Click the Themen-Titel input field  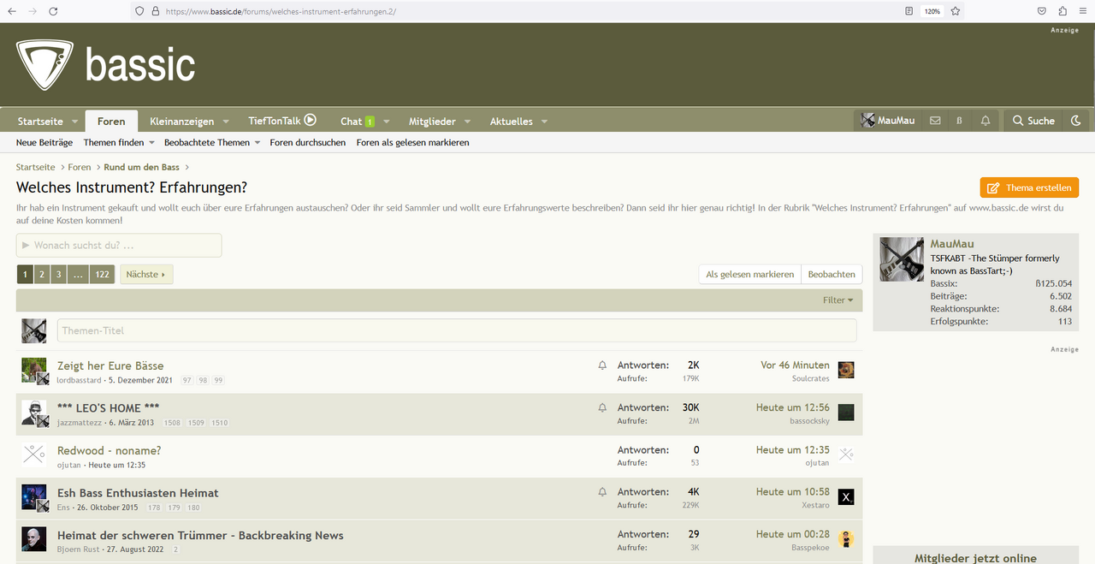click(457, 330)
